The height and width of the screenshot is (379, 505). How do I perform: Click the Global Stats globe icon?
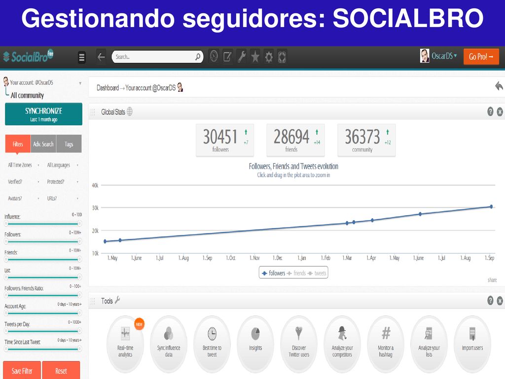click(130, 112)
